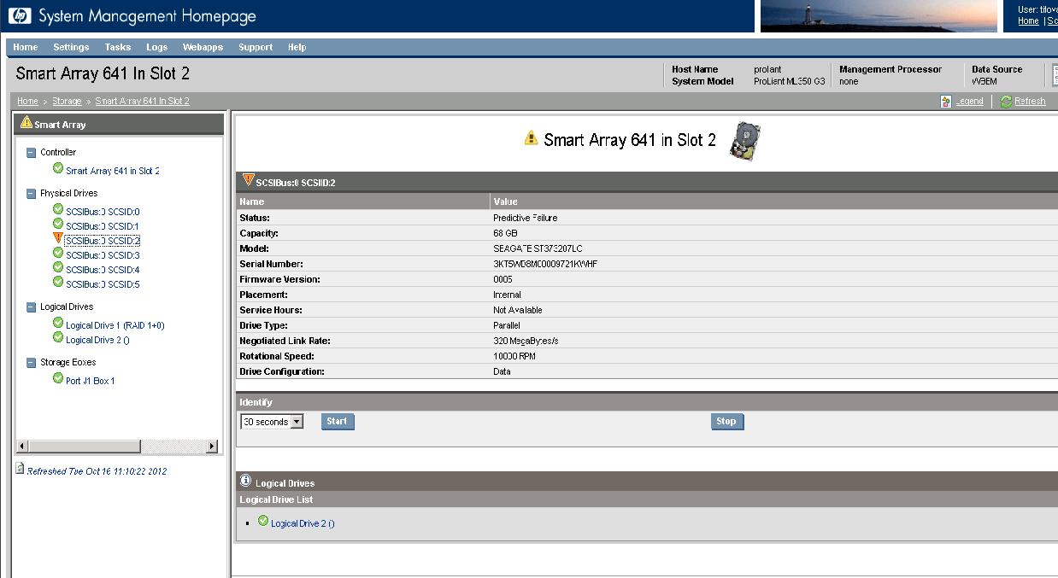This screenshot has width=1058, height=578.
Task: Click the 10000 RPM rotational speed value
Action: [514, 356]
